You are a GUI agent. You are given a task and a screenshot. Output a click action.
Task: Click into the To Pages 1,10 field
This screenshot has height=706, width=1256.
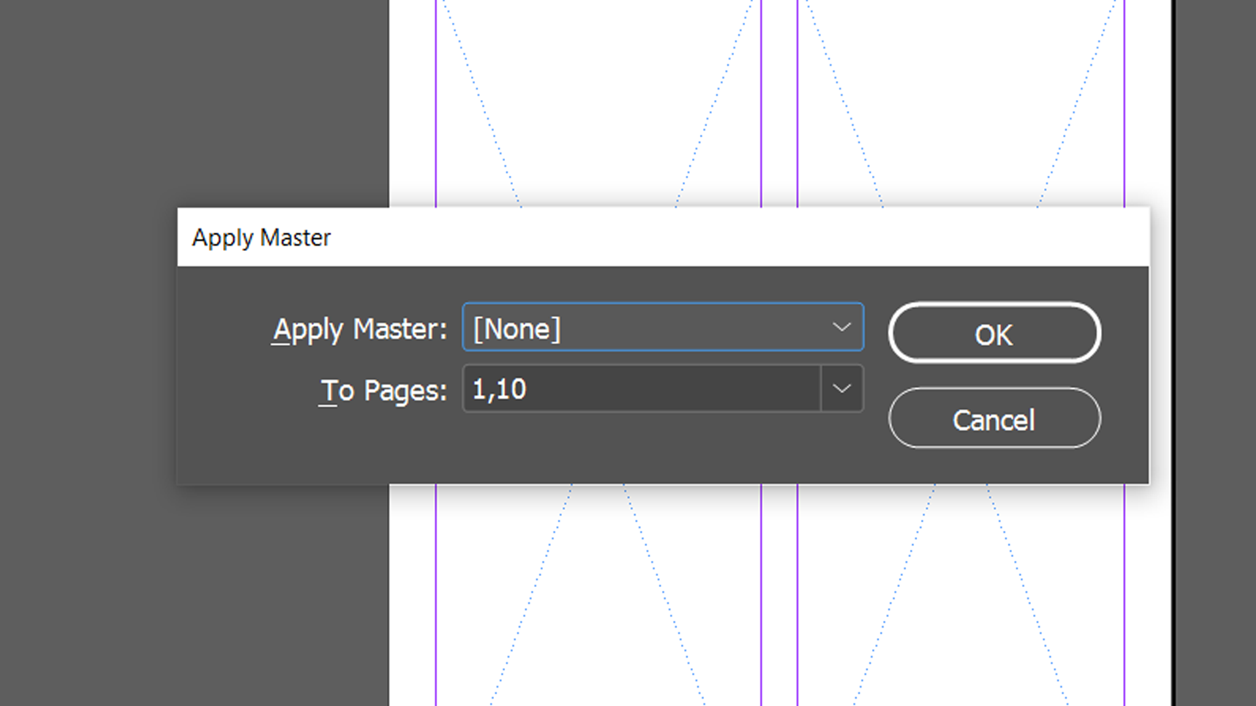tap(641, 389)
